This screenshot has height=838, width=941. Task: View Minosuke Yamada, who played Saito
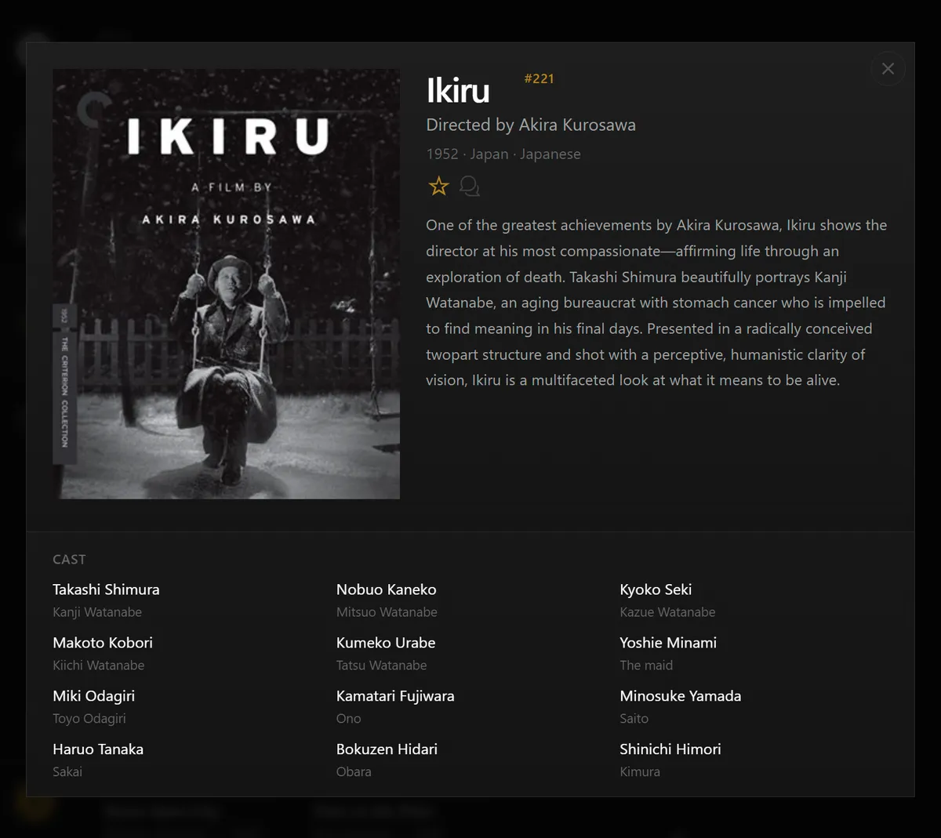[681, 695]
